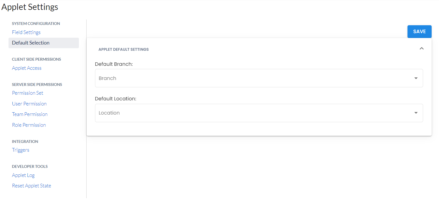The image size is (439, 205).
Task: Navigate to User Permission
Action: pyautogui.click(x=29, y=104)
